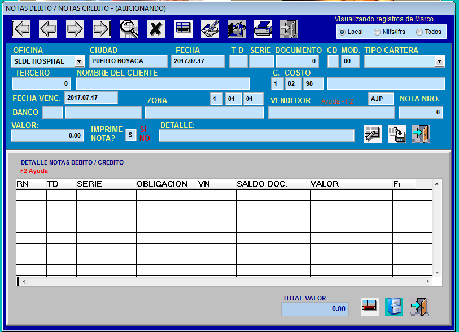Click the CIUDAD field showing PUERTO BOYACA
Viewport: 459px width, 332px height.
click(x=129, y=61)
